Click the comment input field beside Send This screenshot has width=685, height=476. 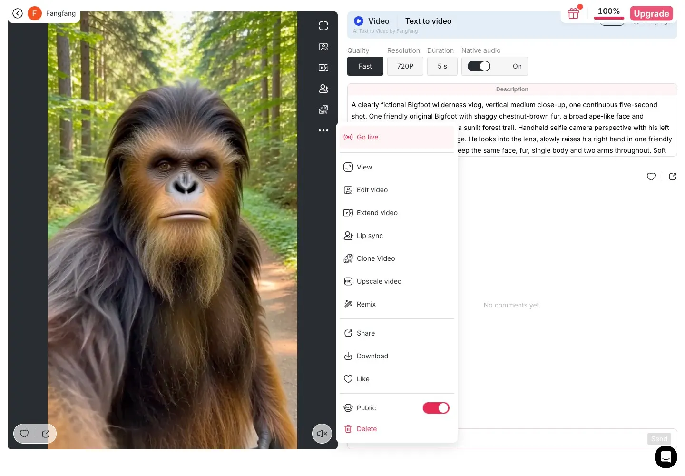[552, 439]
